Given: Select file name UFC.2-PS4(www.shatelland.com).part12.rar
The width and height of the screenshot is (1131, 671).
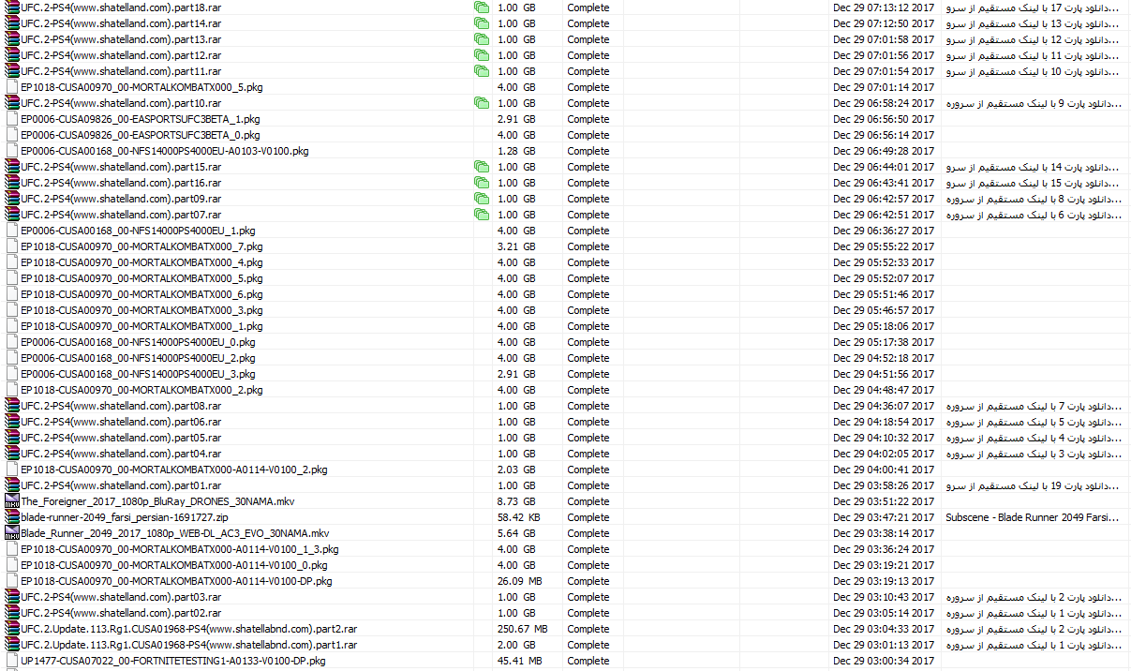Looking at the screenshot, I should point(121,55).
